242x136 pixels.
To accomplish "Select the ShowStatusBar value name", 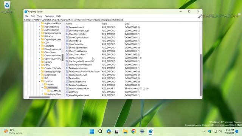I will (x=76, y=44).
